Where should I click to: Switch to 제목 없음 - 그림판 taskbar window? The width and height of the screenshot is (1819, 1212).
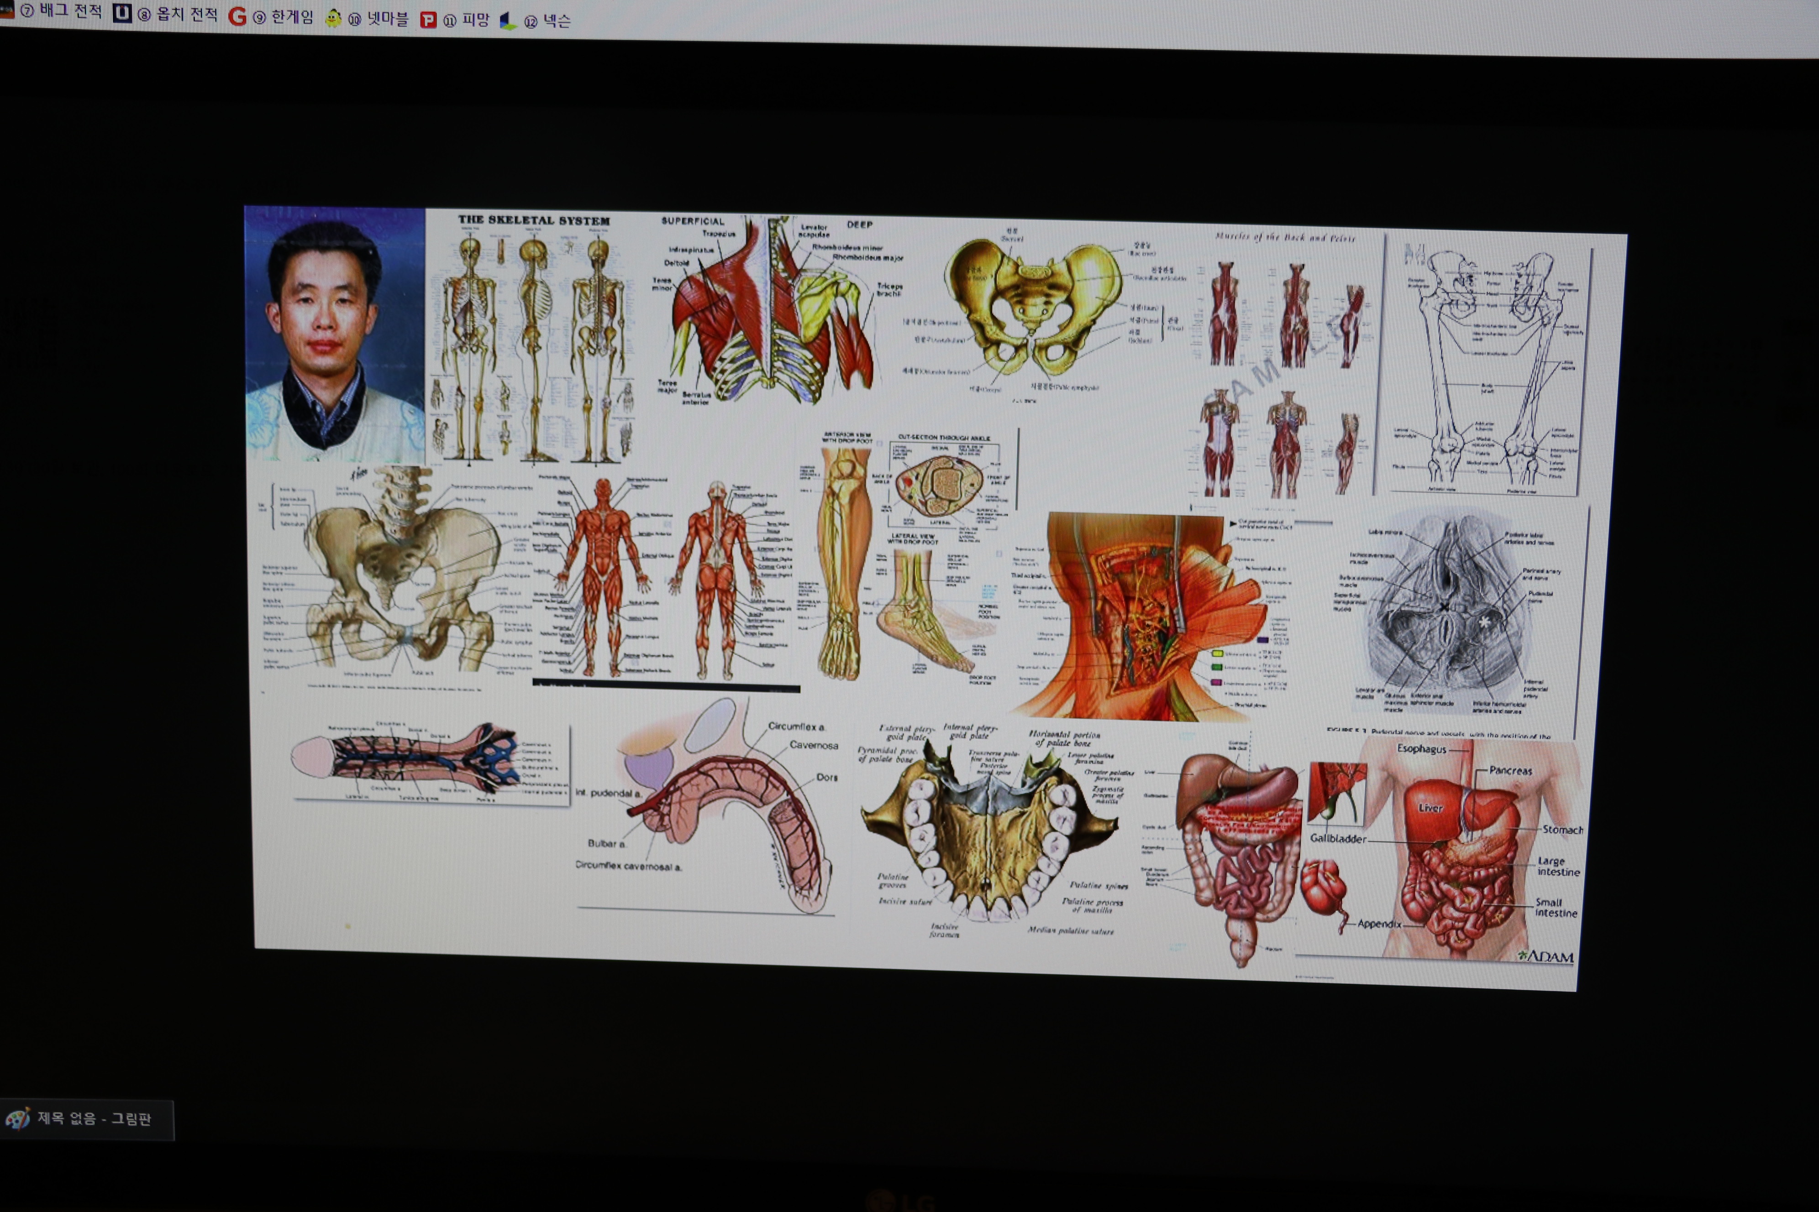click(94, 1119)
